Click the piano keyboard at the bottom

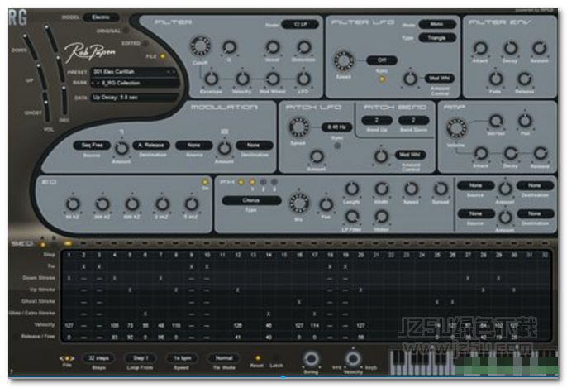pos(473,362)
